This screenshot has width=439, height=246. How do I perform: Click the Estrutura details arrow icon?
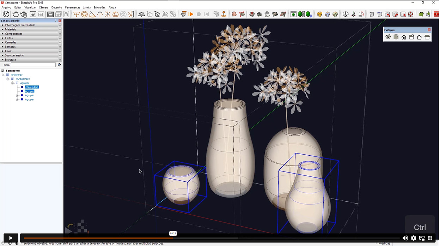pos(59,65)
